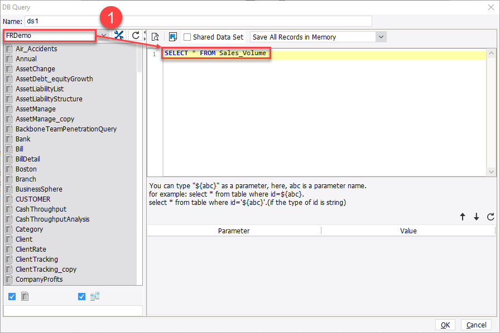The width and height of the screenshot is (500, 333).
Task: Move selected parameter up with the arrow icon
Action: pyautogui.click(x=463, y=217)
